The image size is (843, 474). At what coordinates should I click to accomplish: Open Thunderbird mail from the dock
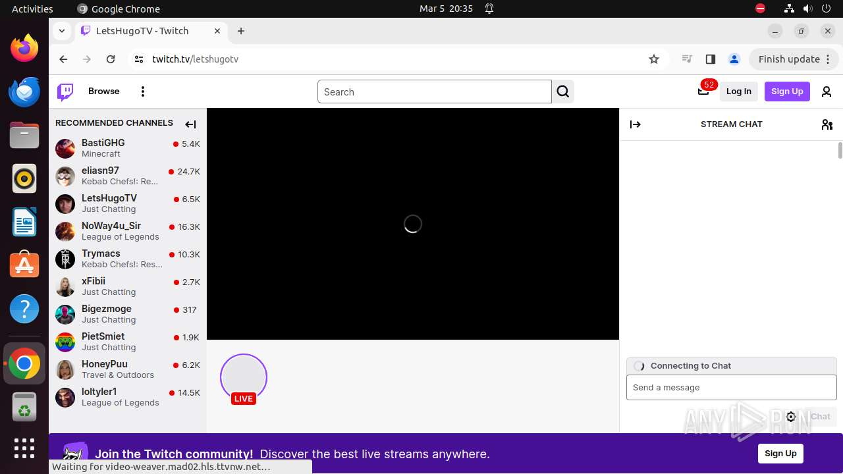click(x=24, y=91)
